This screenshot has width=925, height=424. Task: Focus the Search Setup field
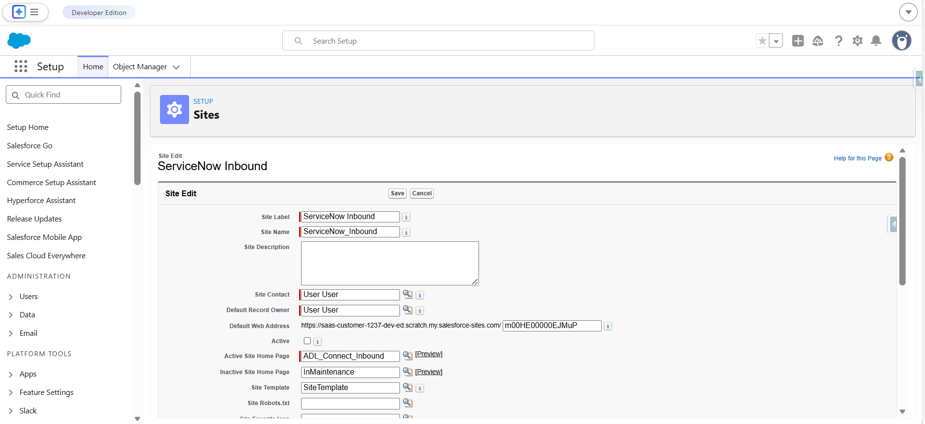(438, 41)
